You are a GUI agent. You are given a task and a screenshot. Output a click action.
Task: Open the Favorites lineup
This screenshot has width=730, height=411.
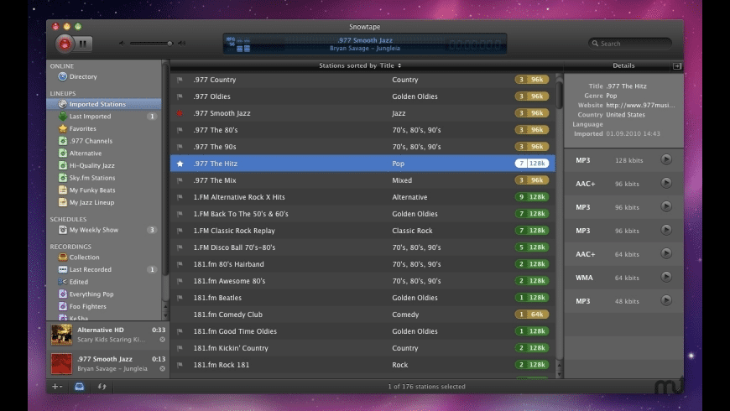point(82,129)
